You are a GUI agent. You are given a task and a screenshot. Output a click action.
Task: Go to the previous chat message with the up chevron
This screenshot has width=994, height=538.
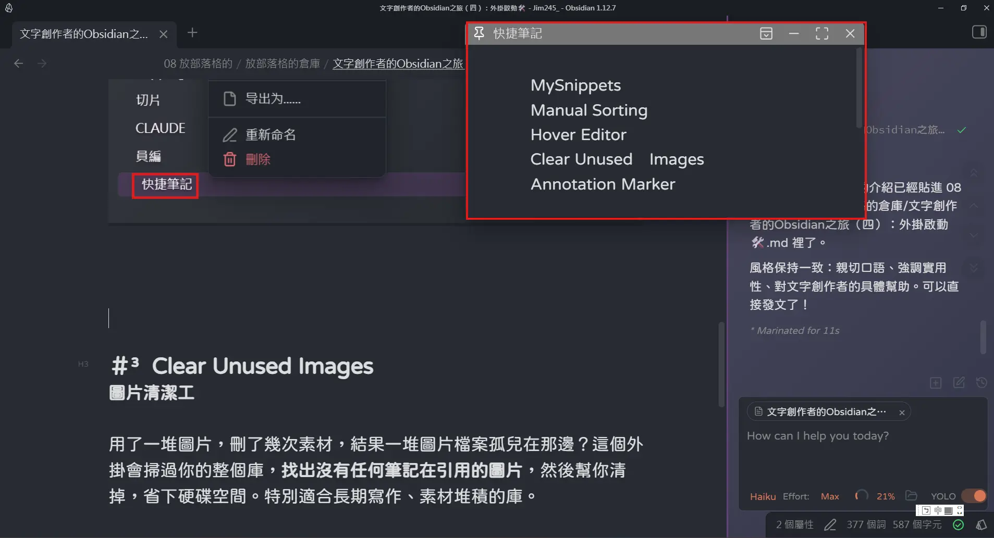974,206
